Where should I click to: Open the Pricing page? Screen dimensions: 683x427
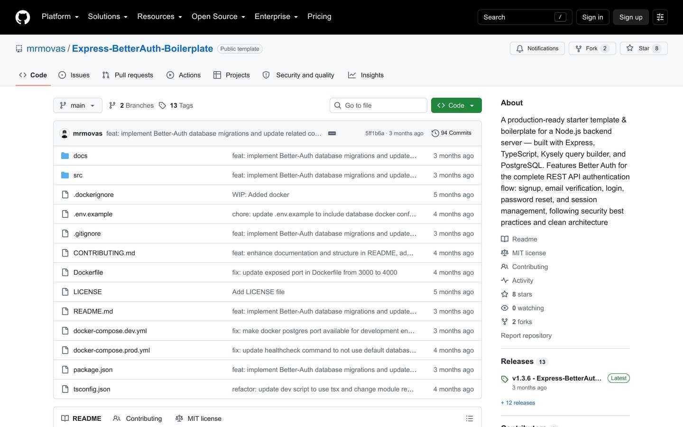pyautogui.click(x=319, y=17)
